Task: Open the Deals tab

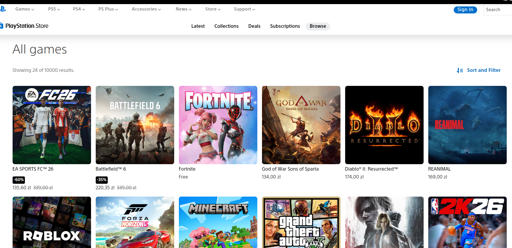Action: coord(254,26)
